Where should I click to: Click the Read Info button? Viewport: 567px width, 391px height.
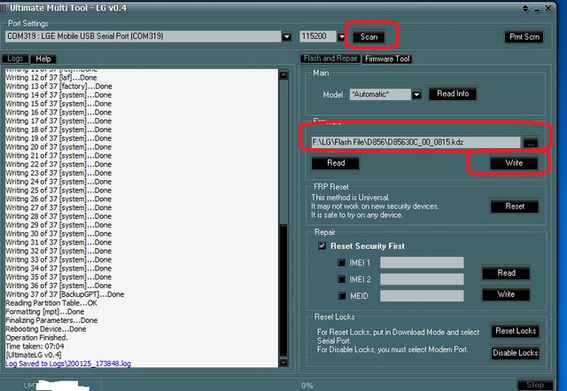tap(453, 93)
